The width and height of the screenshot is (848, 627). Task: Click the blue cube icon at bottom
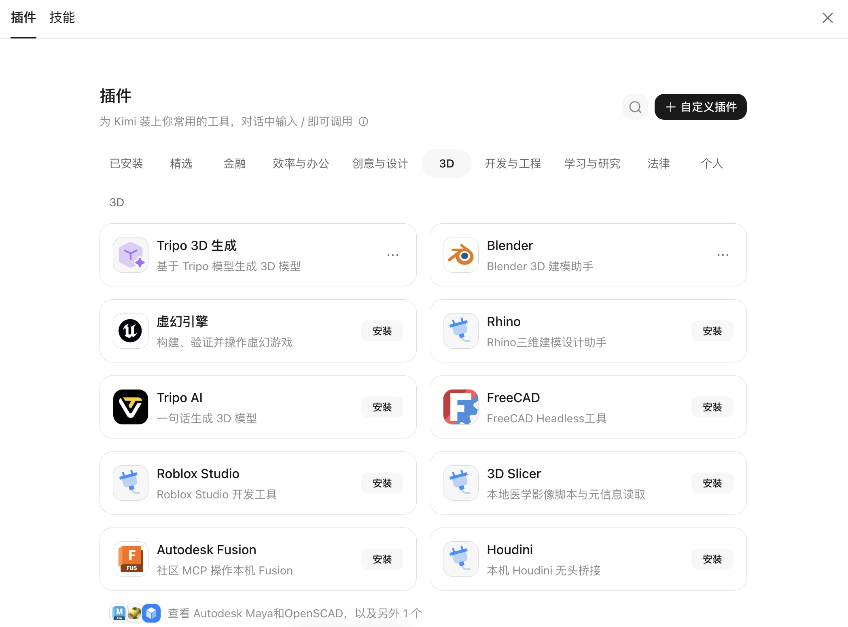[151, 613]
